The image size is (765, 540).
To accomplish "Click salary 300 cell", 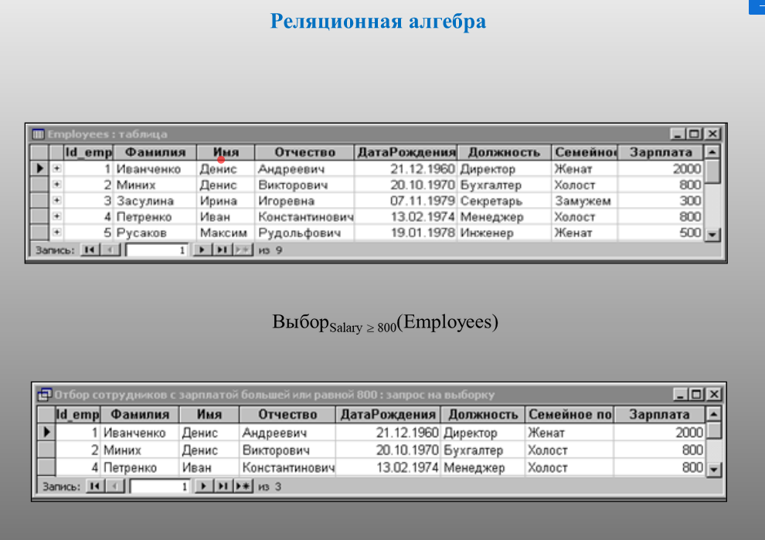I will coord(661,201).
